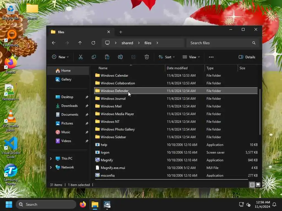
Task: Select VLC media player desktop shortcut
Action: 11,121
